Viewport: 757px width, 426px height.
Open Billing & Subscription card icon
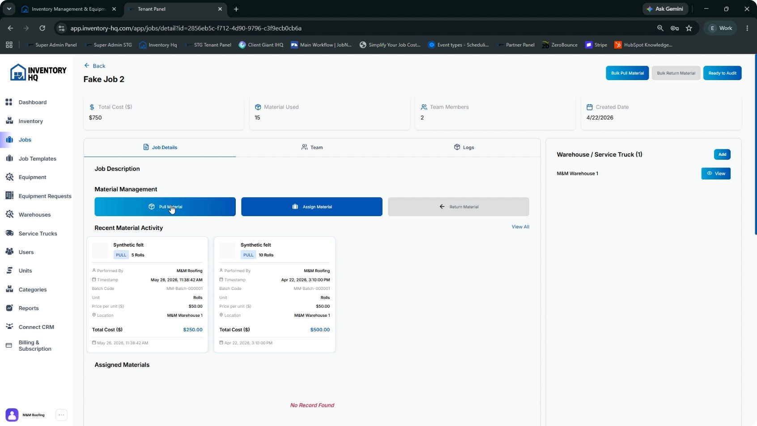coord(9,345)
